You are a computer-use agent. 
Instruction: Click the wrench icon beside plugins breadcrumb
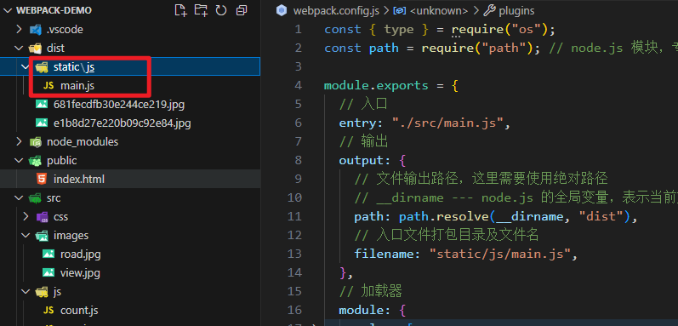click(x=489, y=10)
